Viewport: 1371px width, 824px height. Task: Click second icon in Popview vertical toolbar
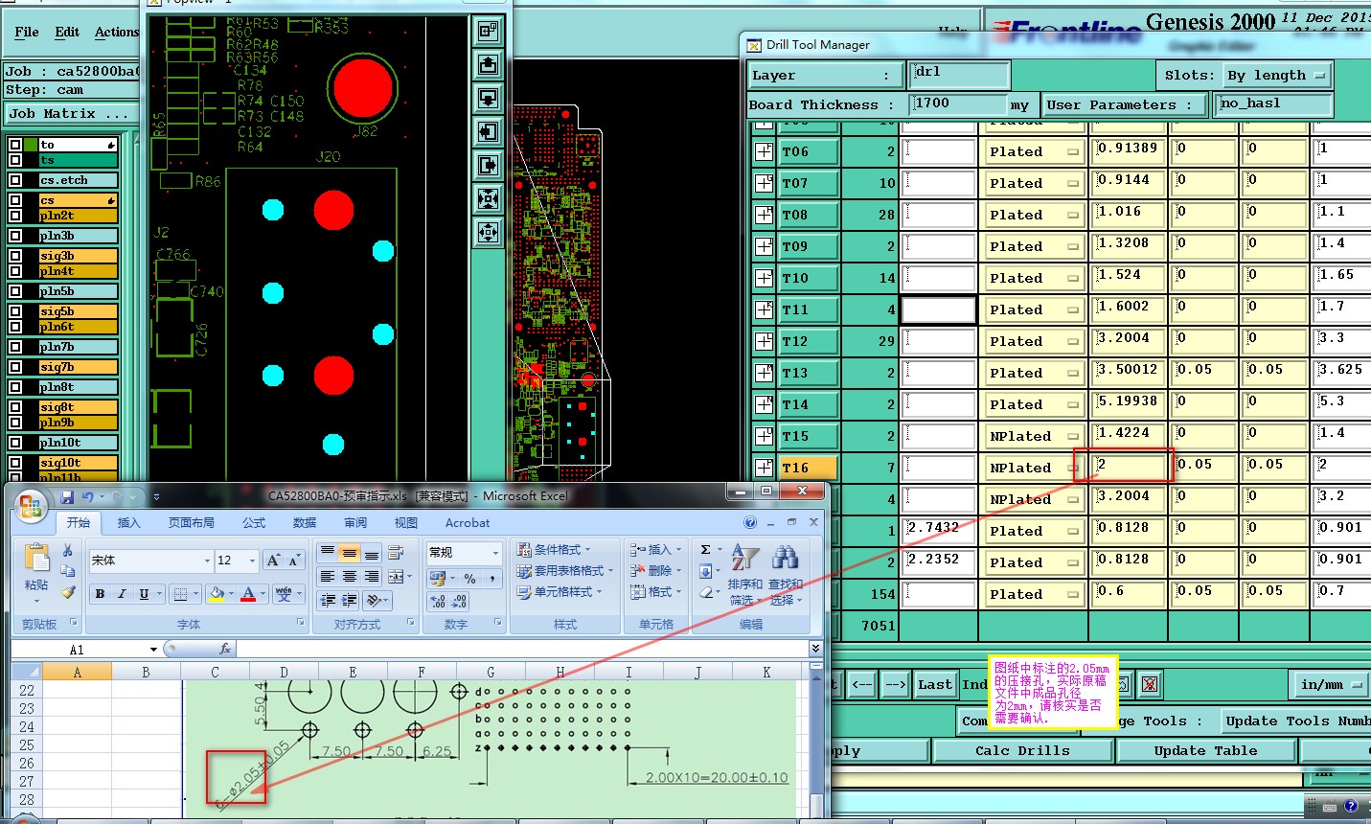click(x=488, y=65)
